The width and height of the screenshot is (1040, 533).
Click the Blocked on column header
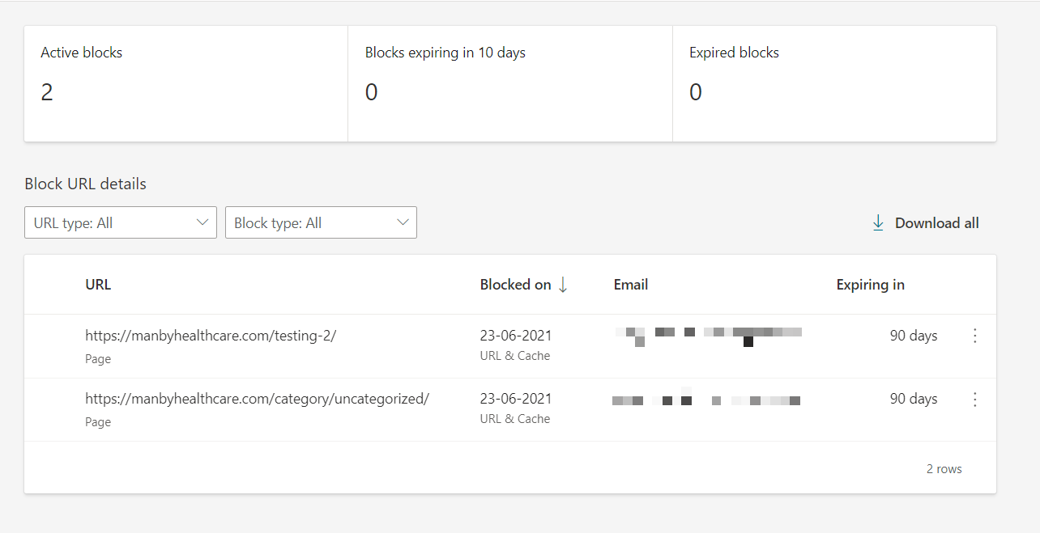515,285
